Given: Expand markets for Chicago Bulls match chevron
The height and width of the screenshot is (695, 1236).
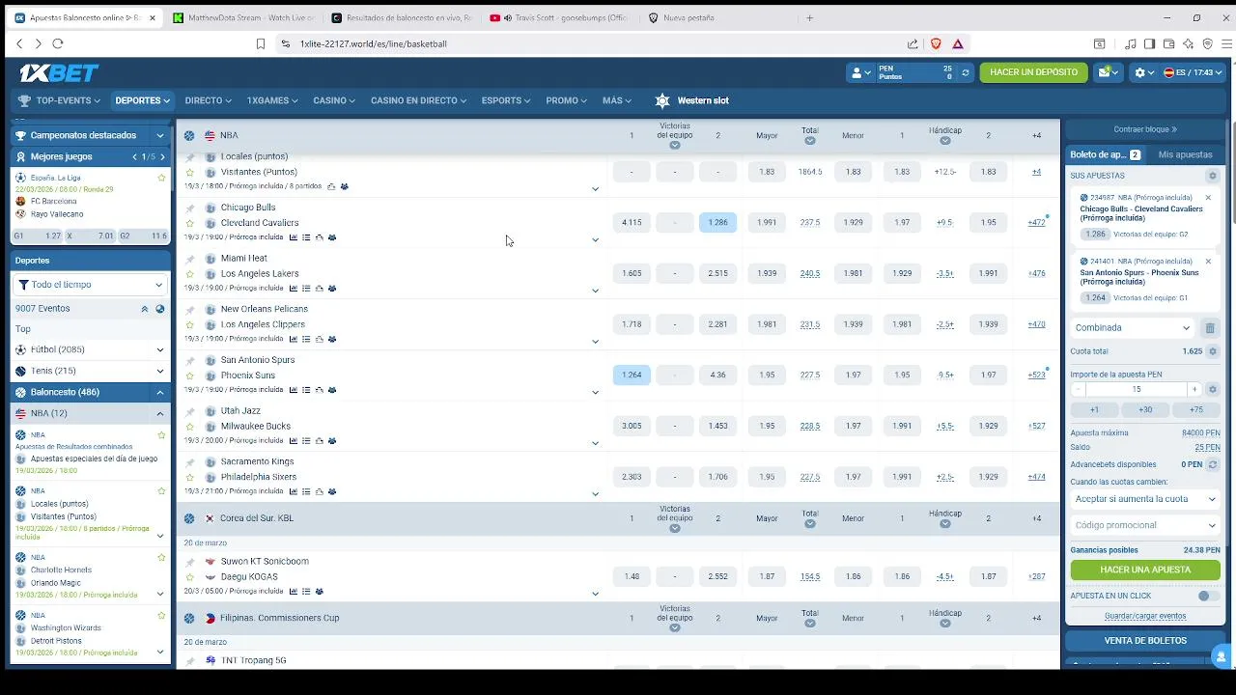Looking at the screenshot, I should 595,240.
